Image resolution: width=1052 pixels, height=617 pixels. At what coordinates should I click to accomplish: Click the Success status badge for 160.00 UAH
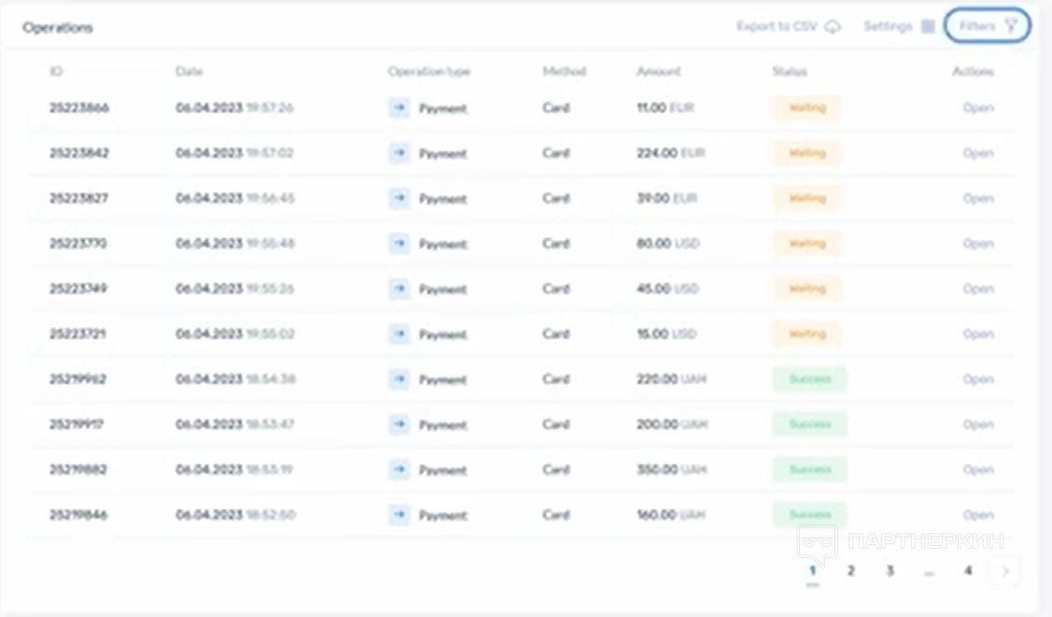coord(810,515)
